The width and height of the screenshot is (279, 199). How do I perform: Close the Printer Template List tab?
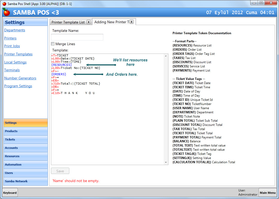[89, 22]
